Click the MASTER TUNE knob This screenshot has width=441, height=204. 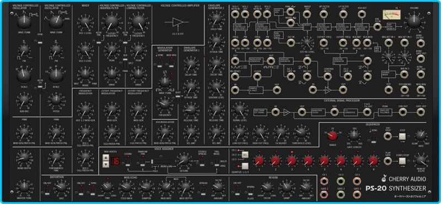(24, 188)
